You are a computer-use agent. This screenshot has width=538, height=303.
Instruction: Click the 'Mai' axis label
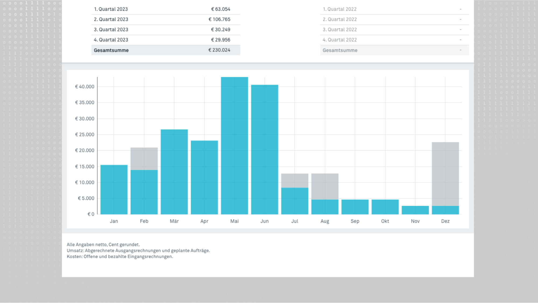click(x=235, y=221)
